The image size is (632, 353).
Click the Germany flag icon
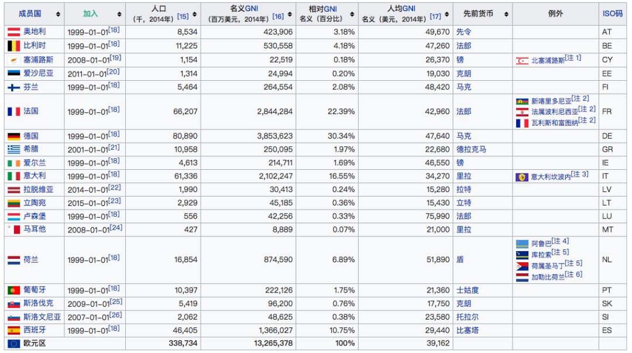13,136
